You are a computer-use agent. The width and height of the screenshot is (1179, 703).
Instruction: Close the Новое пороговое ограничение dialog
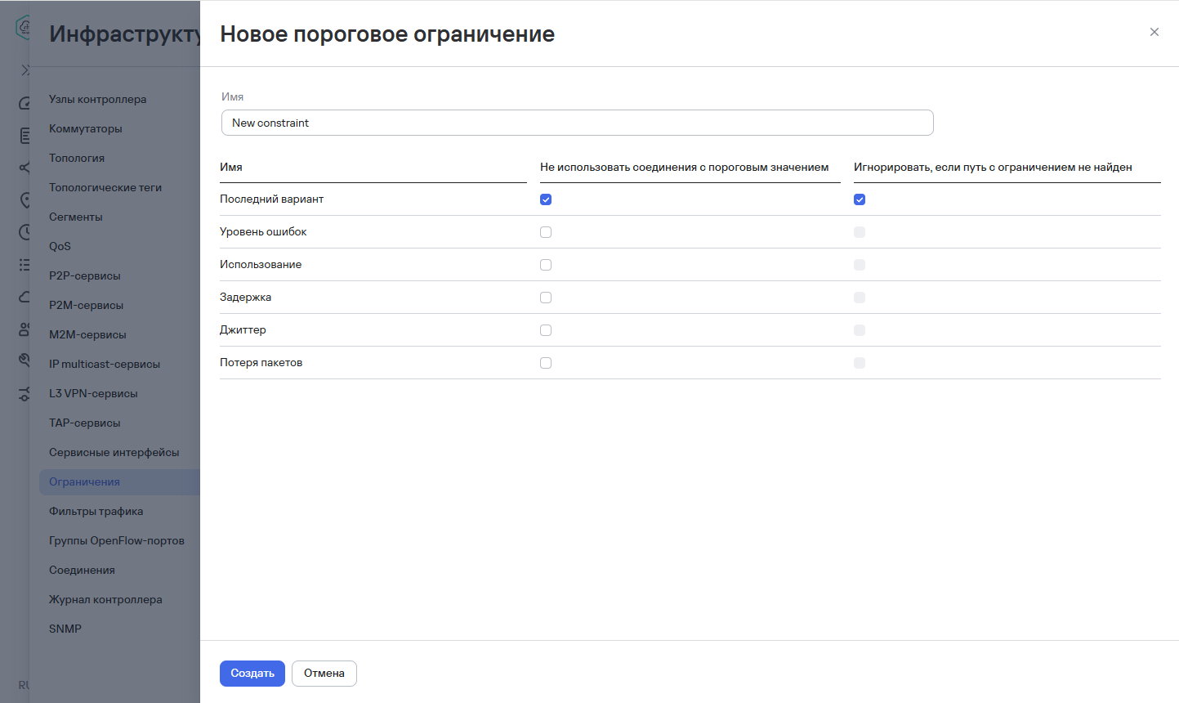coord(1154,32)
